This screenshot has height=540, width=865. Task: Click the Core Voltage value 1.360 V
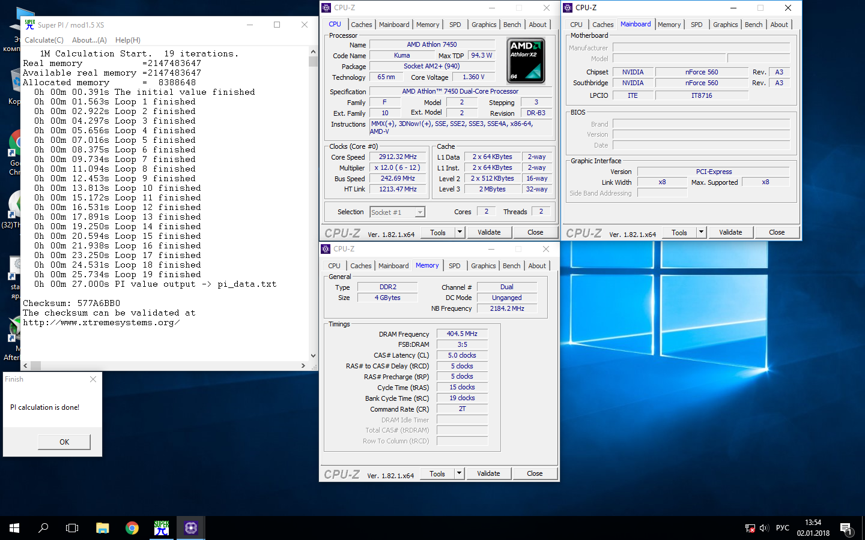pyautogui.click(x=473, y=77)
